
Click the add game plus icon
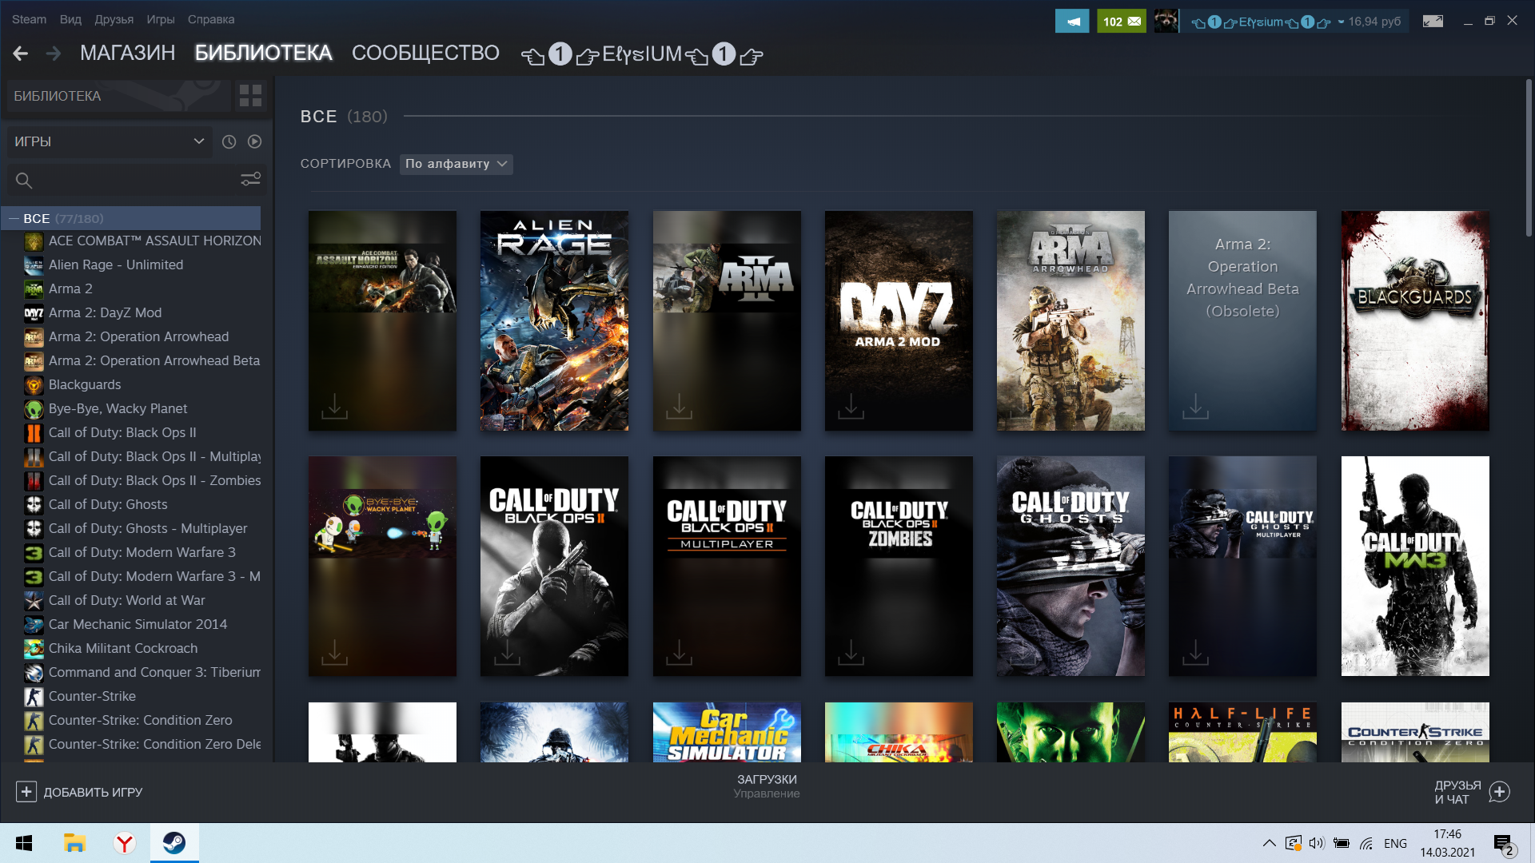[26, 791]
